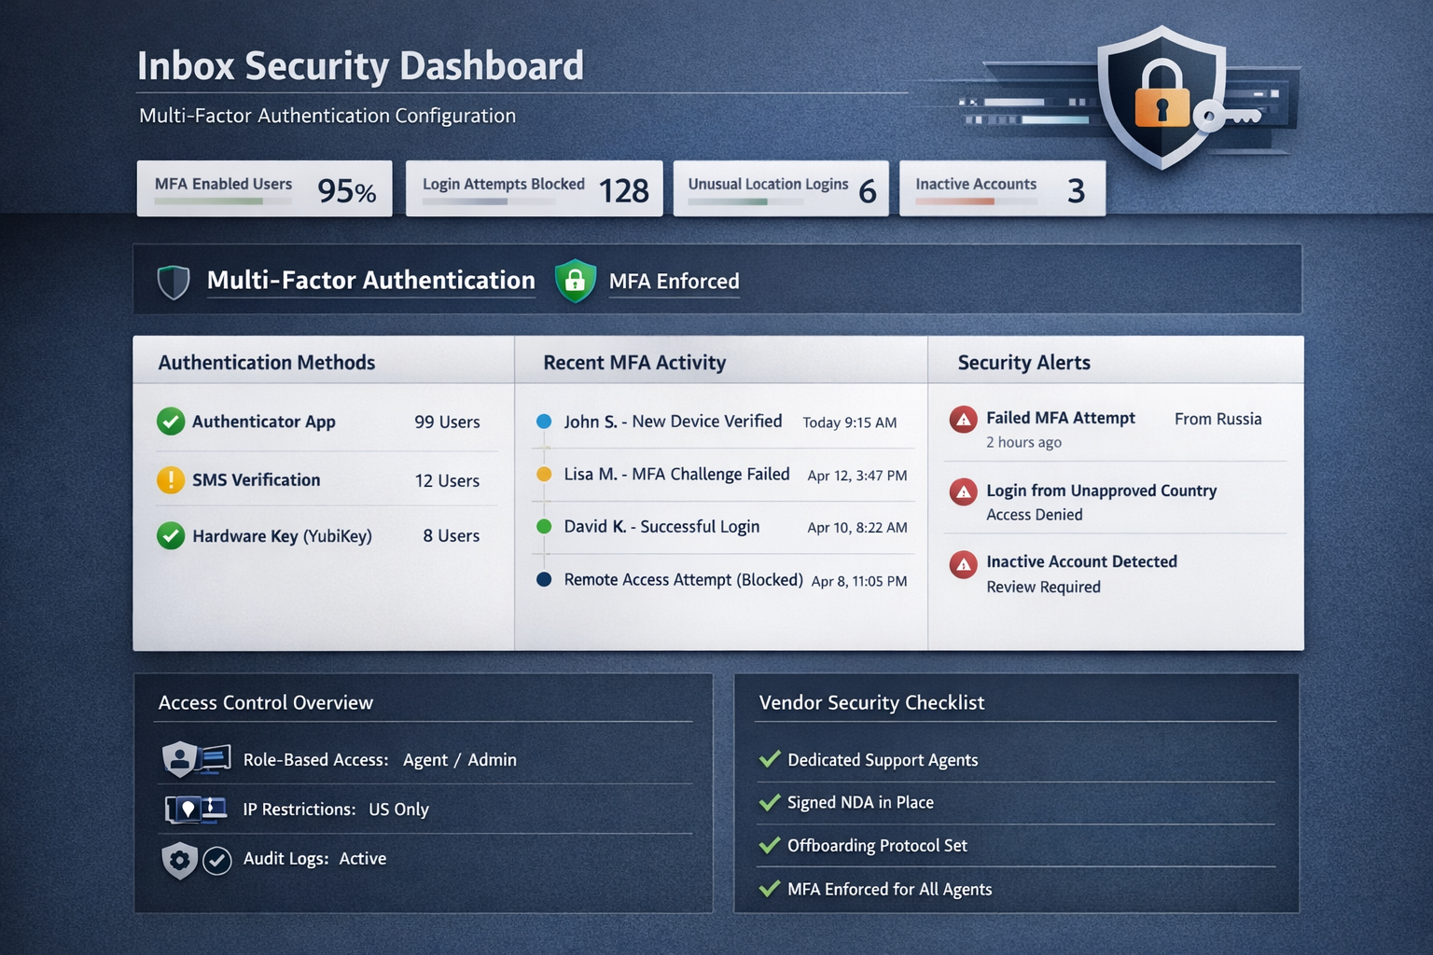
Task: Click the SMS Verification warning icon
Action: [x=171, y=479]
